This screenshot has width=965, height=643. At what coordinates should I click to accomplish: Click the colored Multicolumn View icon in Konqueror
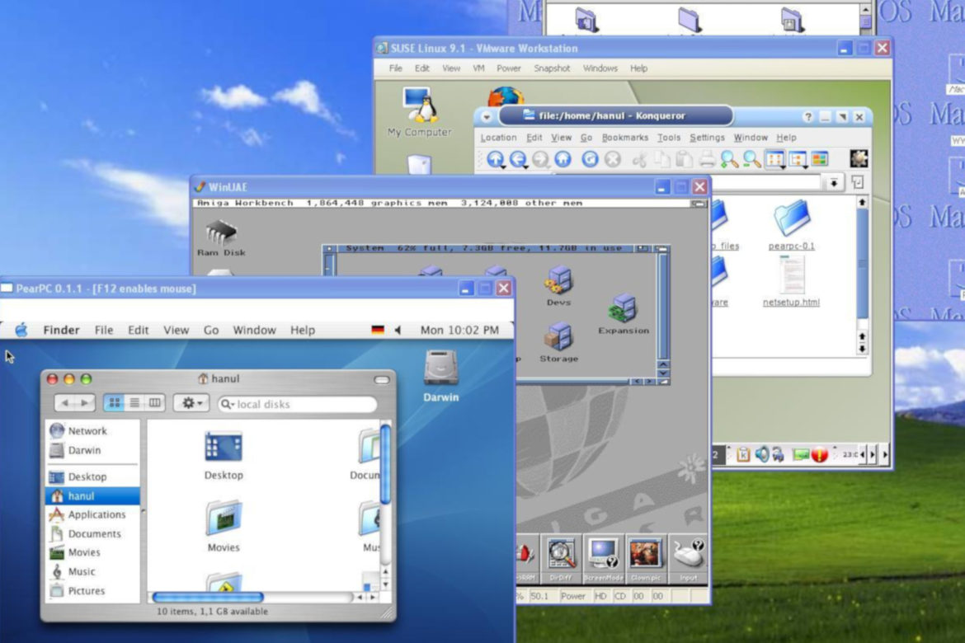click(x=819, y=159)
